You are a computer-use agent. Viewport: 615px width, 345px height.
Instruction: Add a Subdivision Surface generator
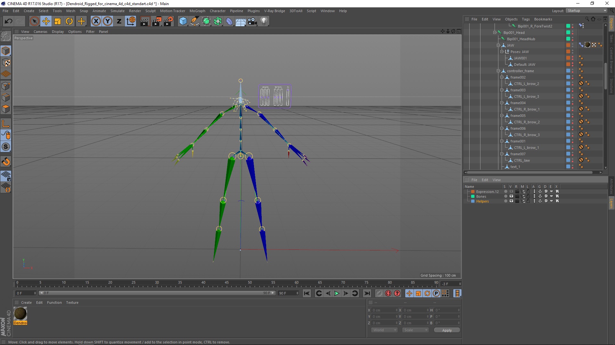pos(206,21)
